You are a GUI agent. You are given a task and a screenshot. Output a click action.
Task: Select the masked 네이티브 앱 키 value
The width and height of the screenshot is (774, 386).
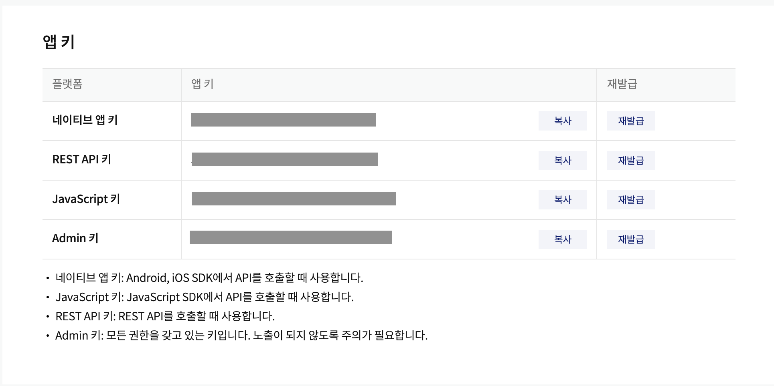coord(284,120)
